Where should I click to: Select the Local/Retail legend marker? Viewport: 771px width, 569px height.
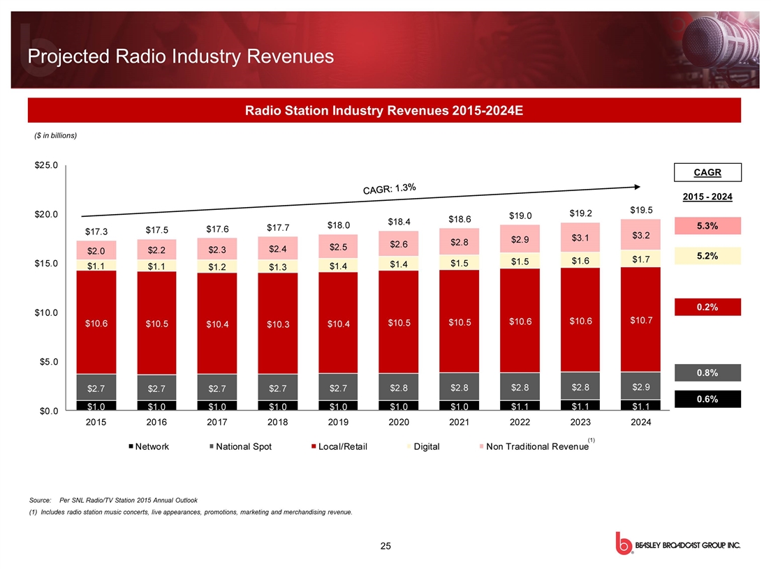314,446
